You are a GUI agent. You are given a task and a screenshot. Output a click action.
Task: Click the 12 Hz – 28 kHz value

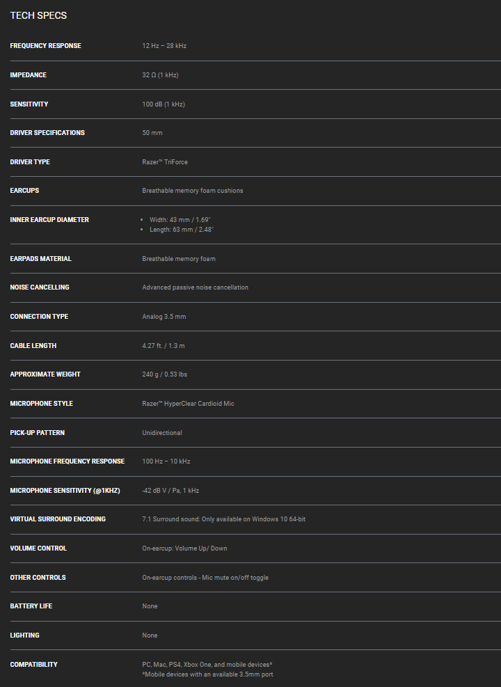(x=164, y=45)
